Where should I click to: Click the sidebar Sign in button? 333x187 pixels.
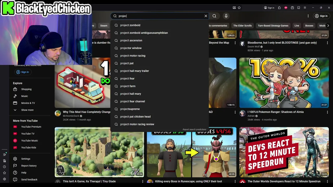[23, 72]
